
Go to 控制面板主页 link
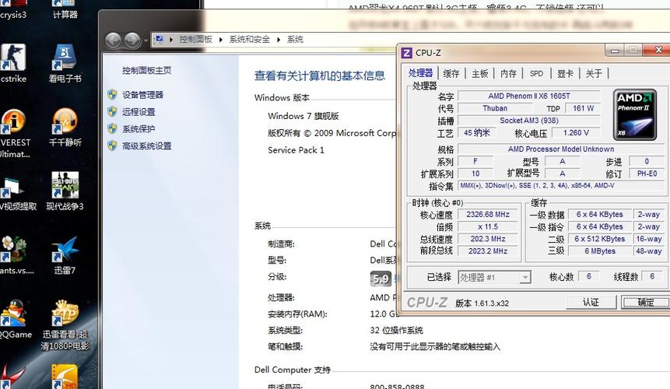146,70
